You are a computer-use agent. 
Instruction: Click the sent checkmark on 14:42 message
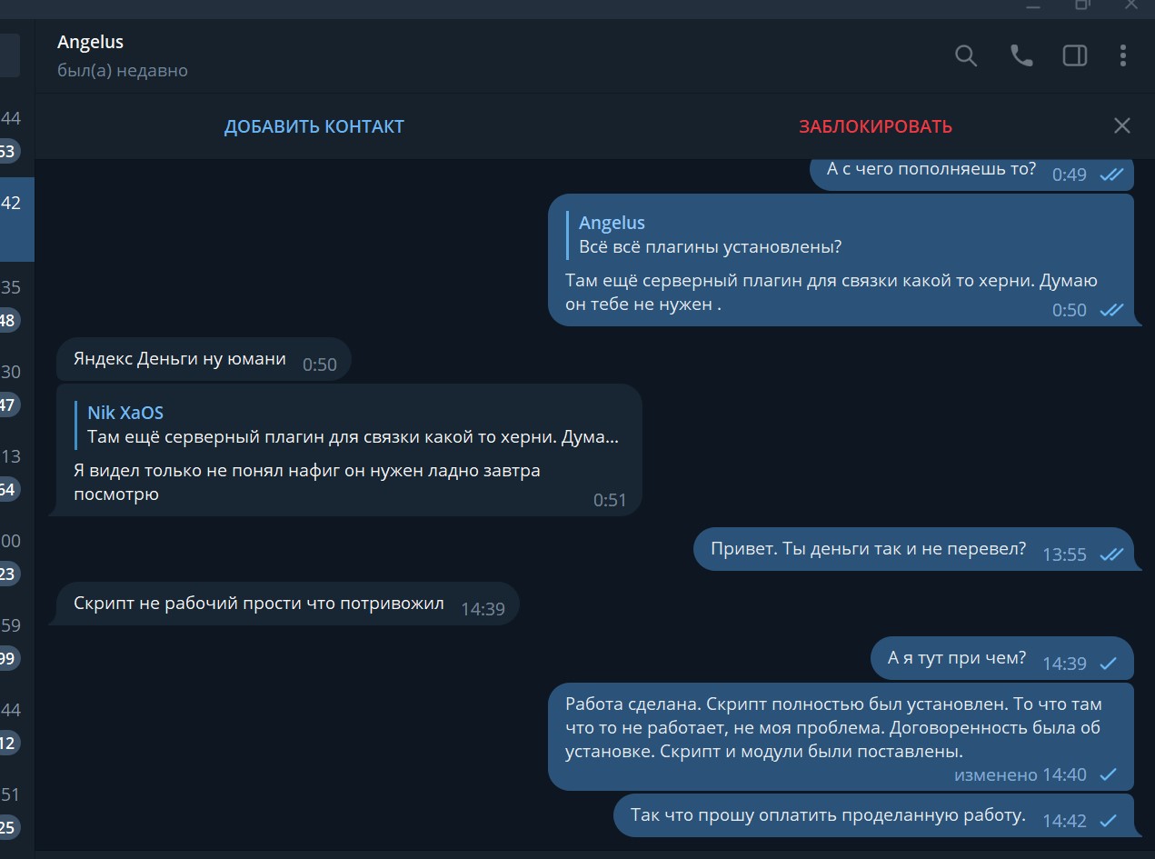[x=1108, y=821]
